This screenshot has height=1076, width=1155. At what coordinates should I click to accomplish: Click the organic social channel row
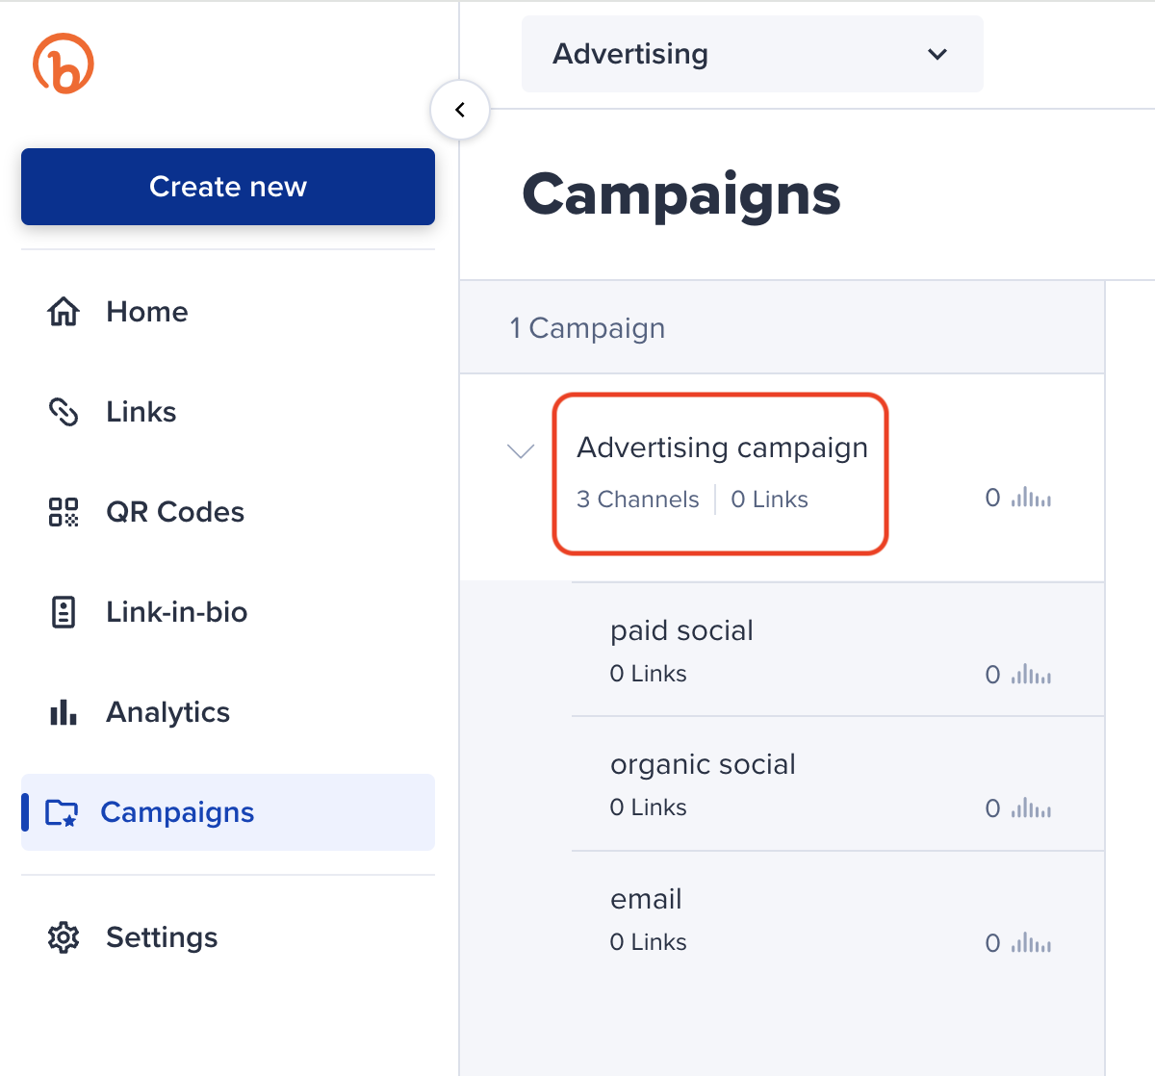click(x=703, y=764)
